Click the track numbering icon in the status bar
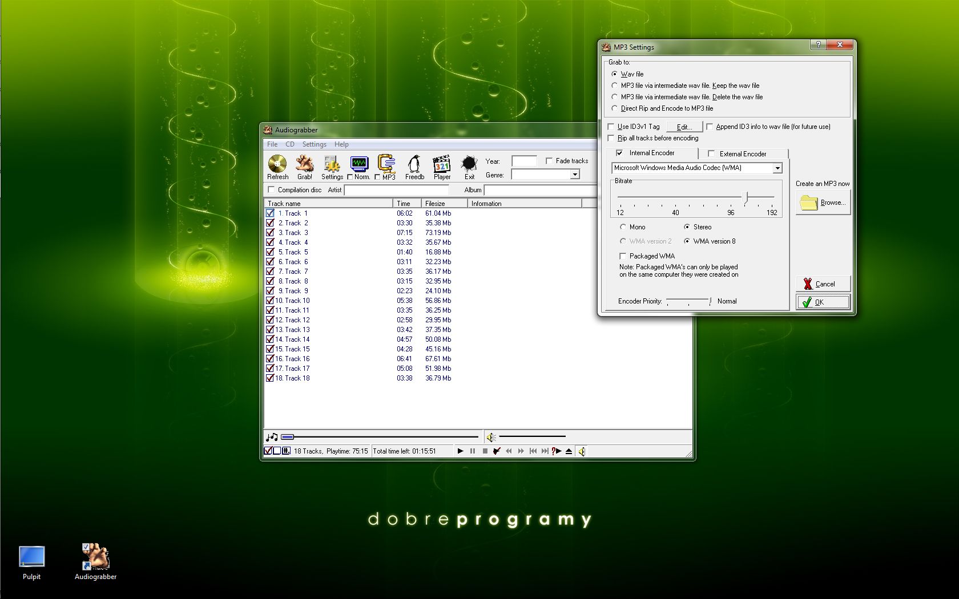 tap(287, 451)
